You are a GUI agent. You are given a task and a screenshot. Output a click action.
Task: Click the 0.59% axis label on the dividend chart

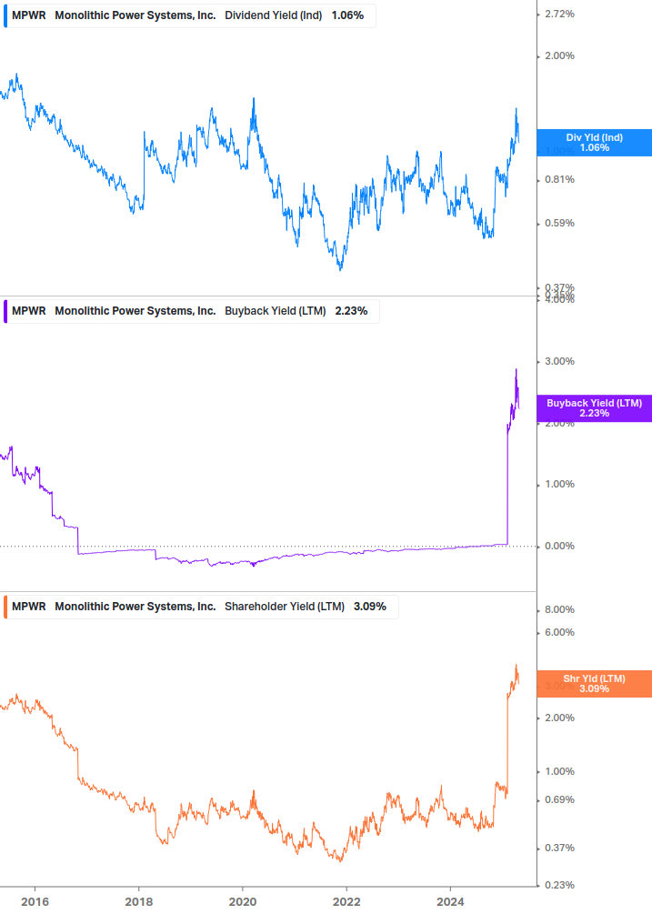[x=559, y=223]
